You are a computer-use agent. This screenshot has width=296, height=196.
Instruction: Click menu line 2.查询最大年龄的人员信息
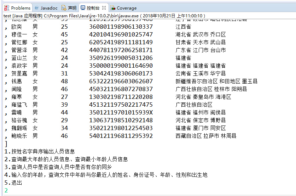(x=66, y=159)
